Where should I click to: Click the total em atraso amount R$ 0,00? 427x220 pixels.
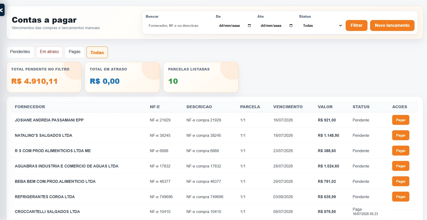tap(105, 81)
